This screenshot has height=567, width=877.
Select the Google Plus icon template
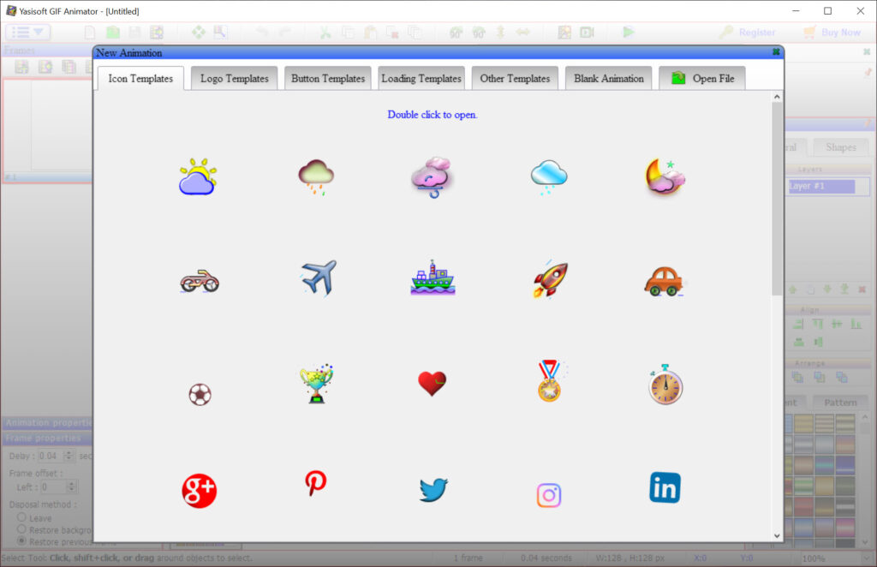click(199, 491)
